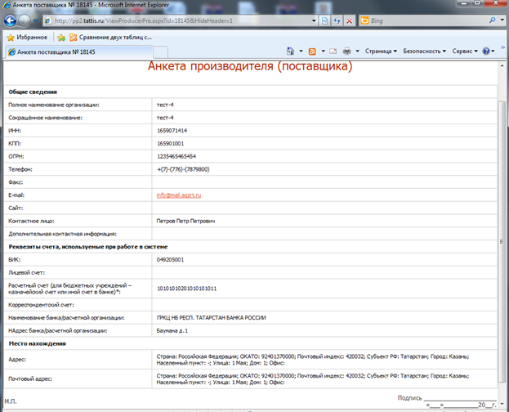Open the info@mail.agzrt.ru email link
The image size is (509, 412).
click(x=179, y=195)
